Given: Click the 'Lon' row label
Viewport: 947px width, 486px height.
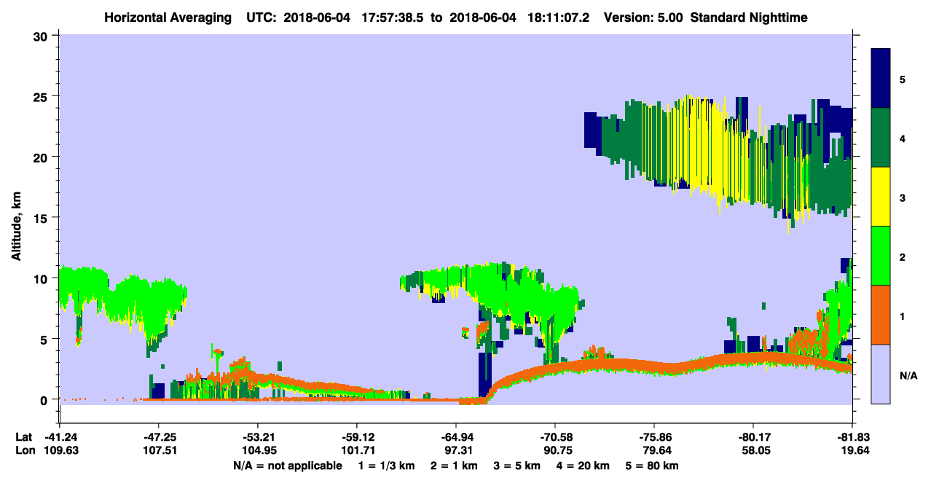Looking at the screenshot, I should click(x=25, y=450).
